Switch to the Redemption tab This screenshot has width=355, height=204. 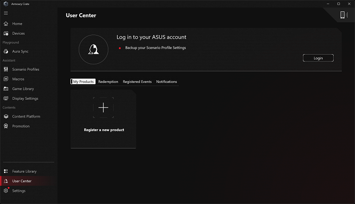pyautogui.click(x=108, y=82)
